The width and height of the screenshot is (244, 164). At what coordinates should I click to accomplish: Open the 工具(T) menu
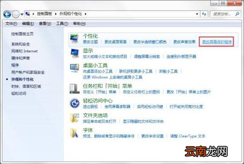[x=62, y=23]
